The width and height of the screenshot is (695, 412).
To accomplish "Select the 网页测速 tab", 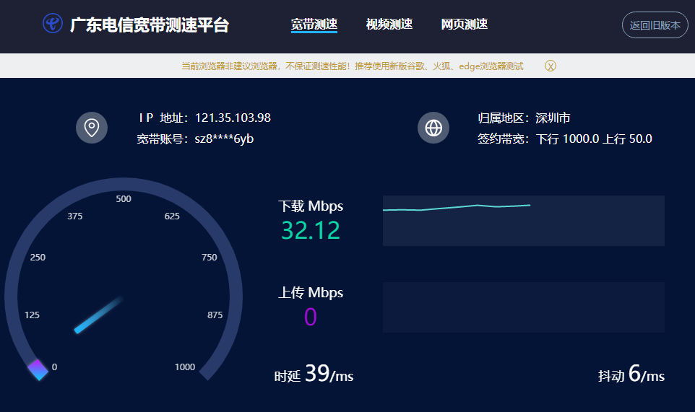I will (465, 25).
